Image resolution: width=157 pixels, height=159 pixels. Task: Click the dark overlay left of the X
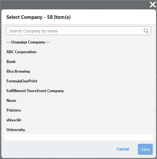click(75, 5)
